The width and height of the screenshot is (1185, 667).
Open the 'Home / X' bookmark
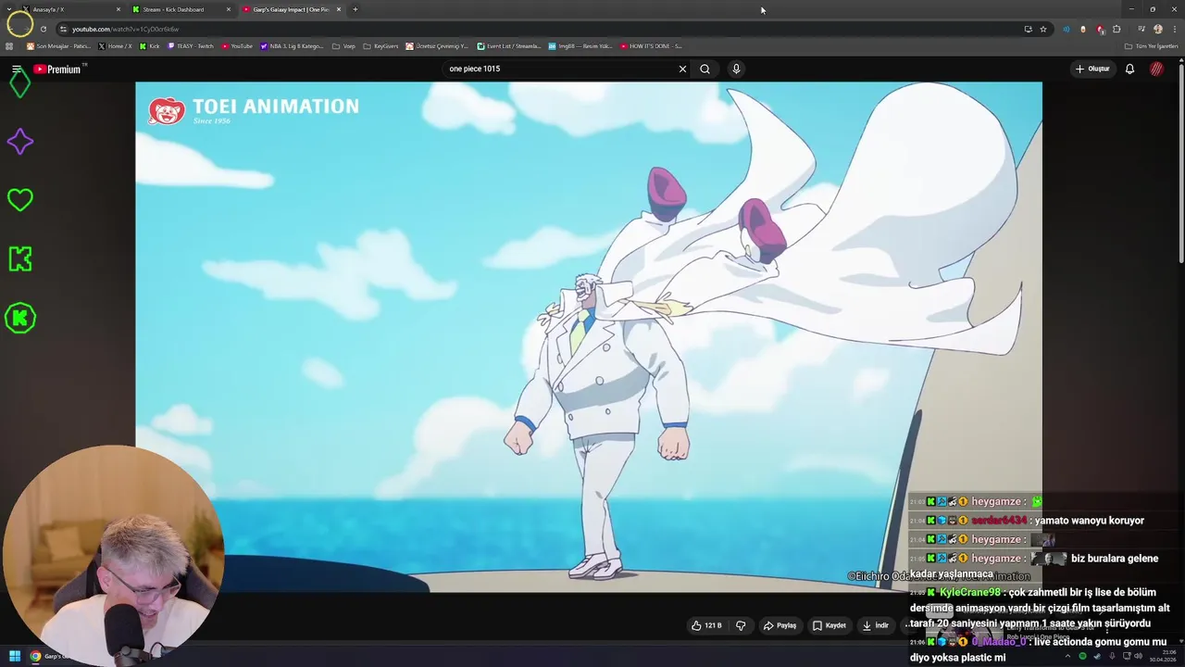pos(116,46)
